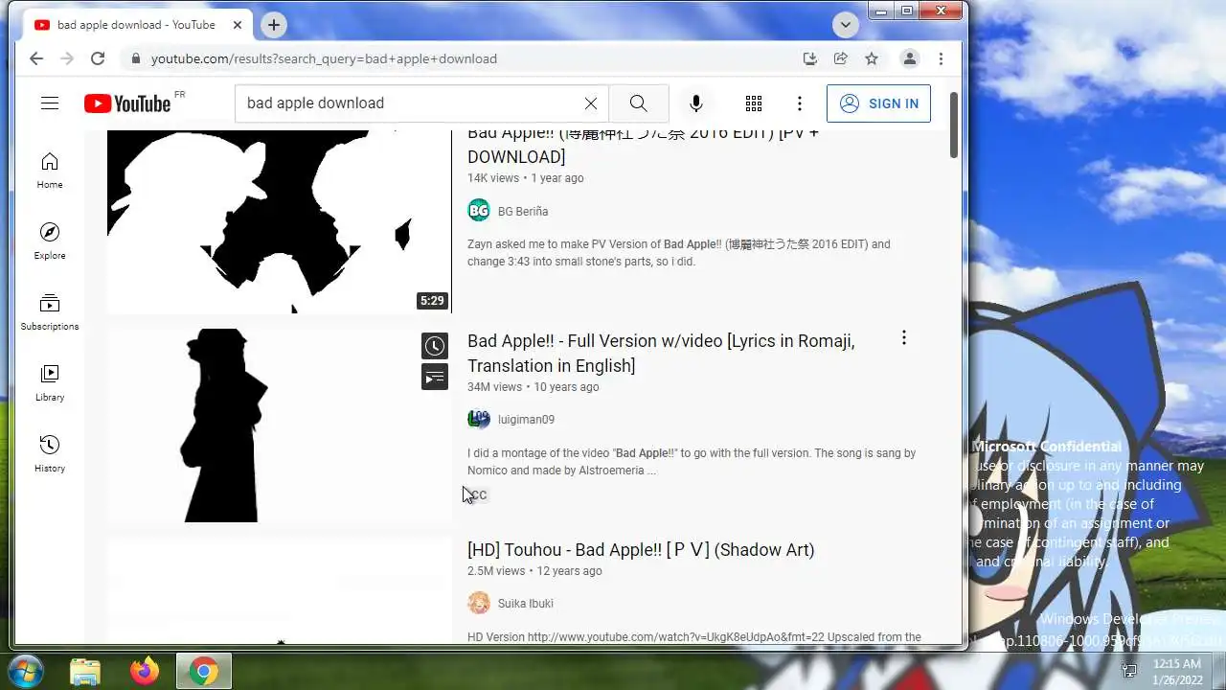Open BG Beriña channel avatar

click(x=478, y=211)
